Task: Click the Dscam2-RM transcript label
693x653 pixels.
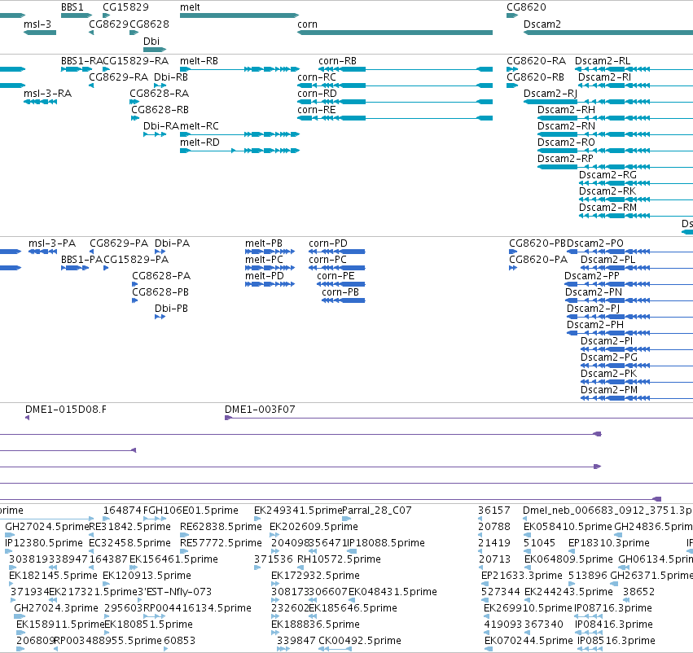Action: (607, 208)
